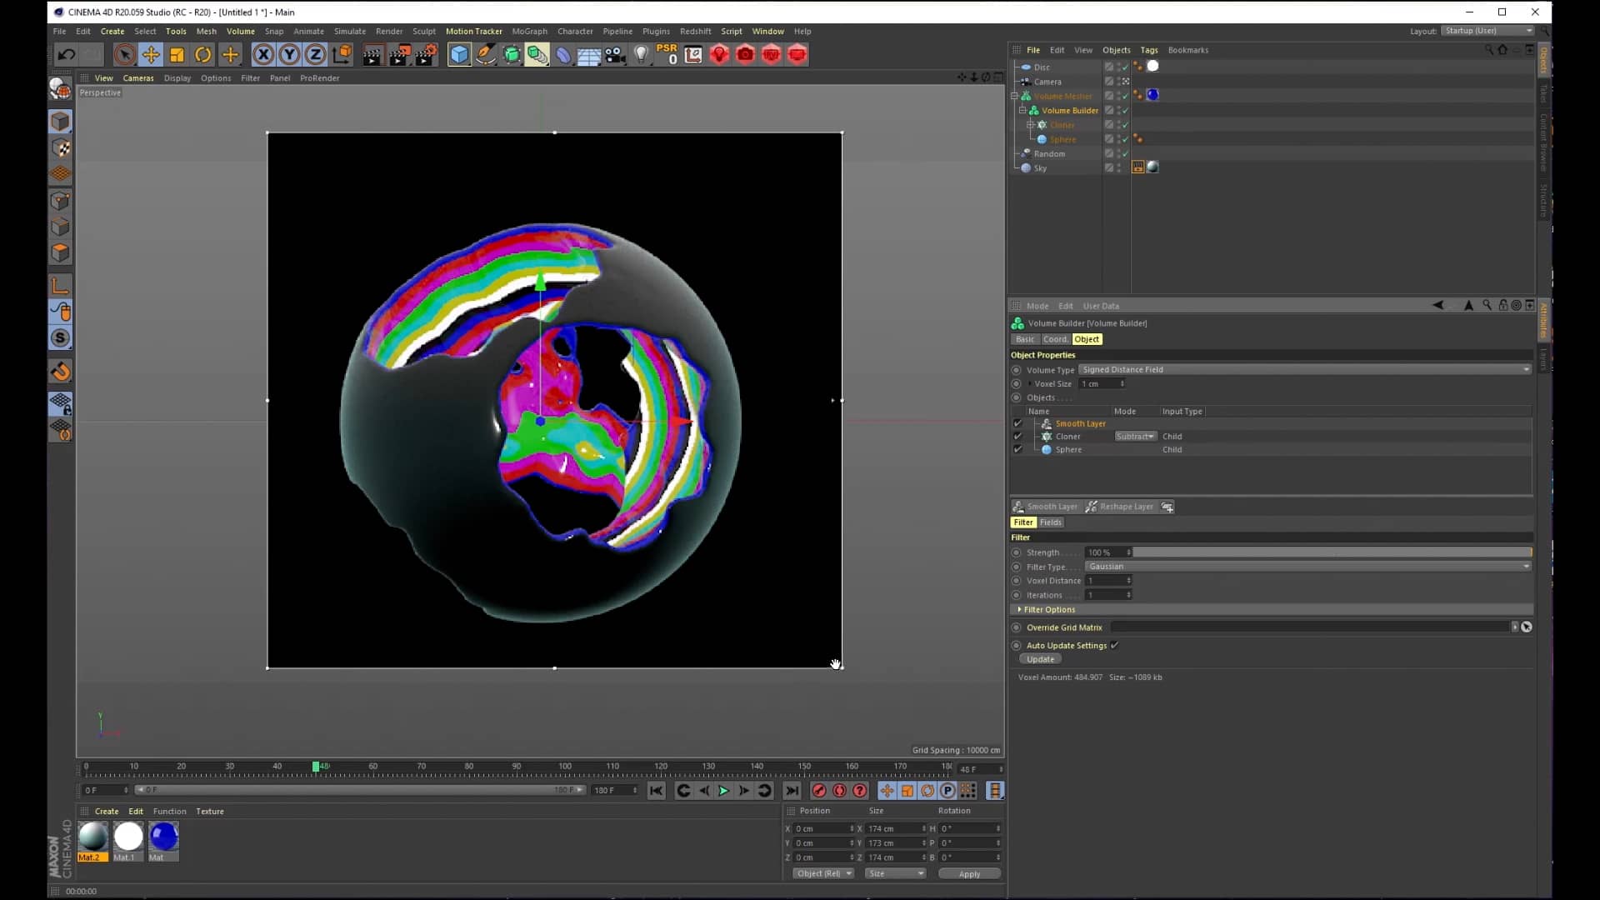Select the Light icon in the toolbar
The width and height of the screenshot is (1600, 900).
[x=641, y=54]
